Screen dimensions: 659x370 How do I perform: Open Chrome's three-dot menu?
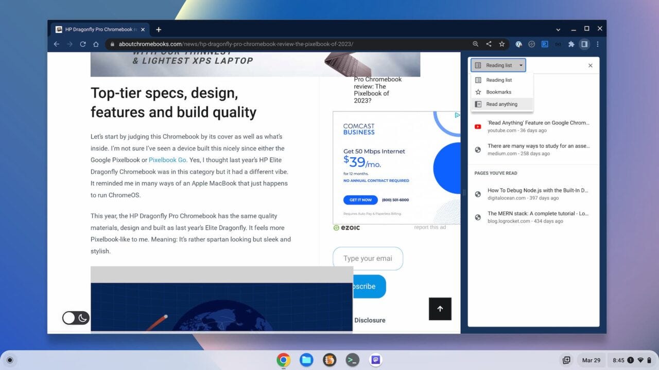(597, 44)
